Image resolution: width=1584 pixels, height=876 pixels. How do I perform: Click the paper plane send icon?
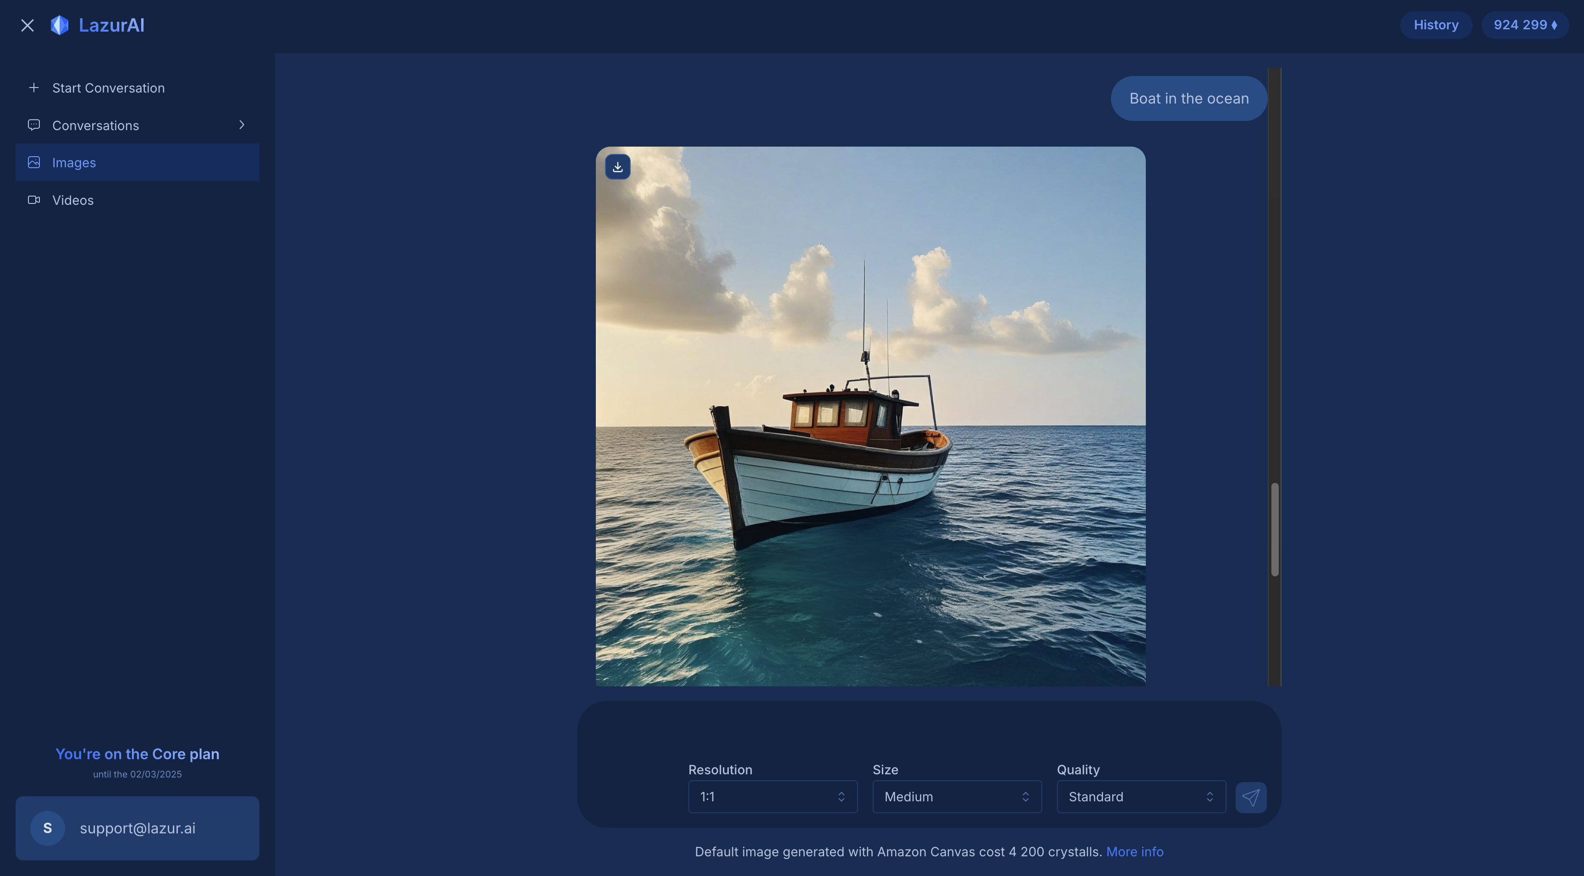pos(1250,797)
